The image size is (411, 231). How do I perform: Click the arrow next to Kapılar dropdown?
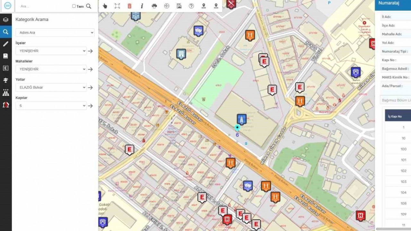(91, 106)
